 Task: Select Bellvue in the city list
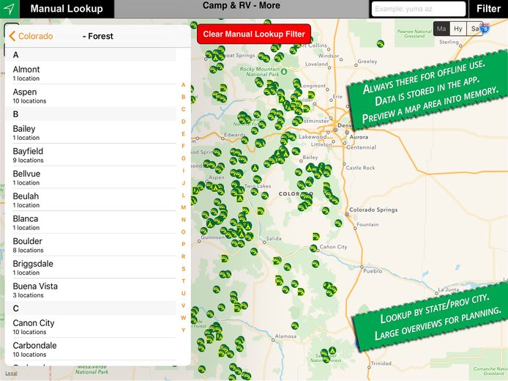[x=91, y=178]
